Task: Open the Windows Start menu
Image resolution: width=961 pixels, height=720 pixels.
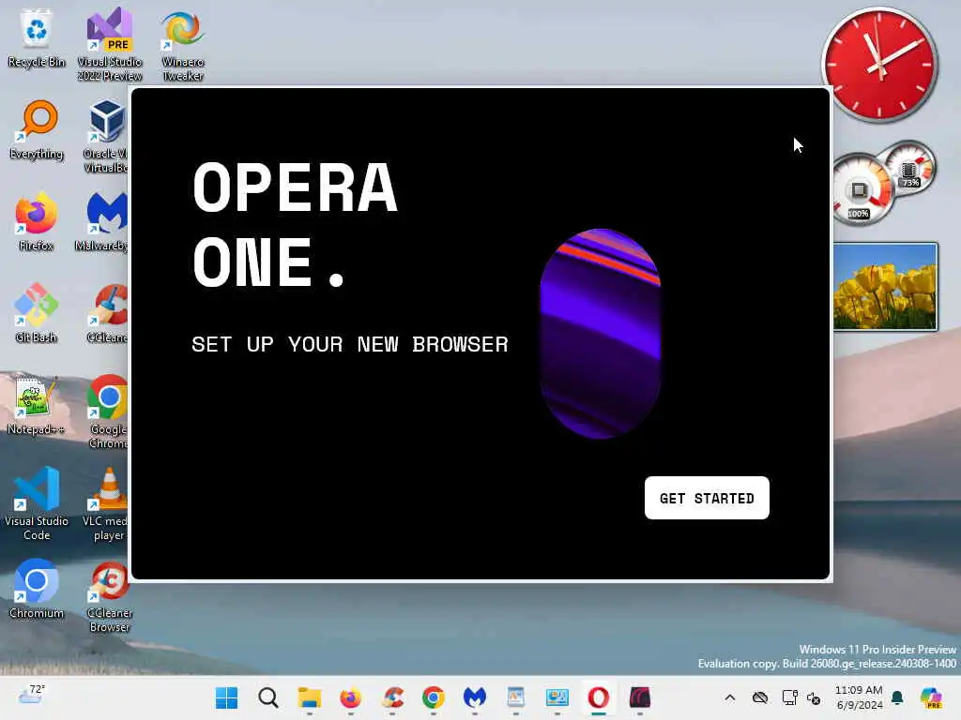Action: click(227, 697)
